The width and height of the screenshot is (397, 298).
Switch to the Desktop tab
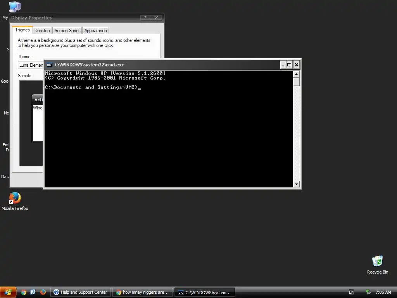tap(42, 30)
